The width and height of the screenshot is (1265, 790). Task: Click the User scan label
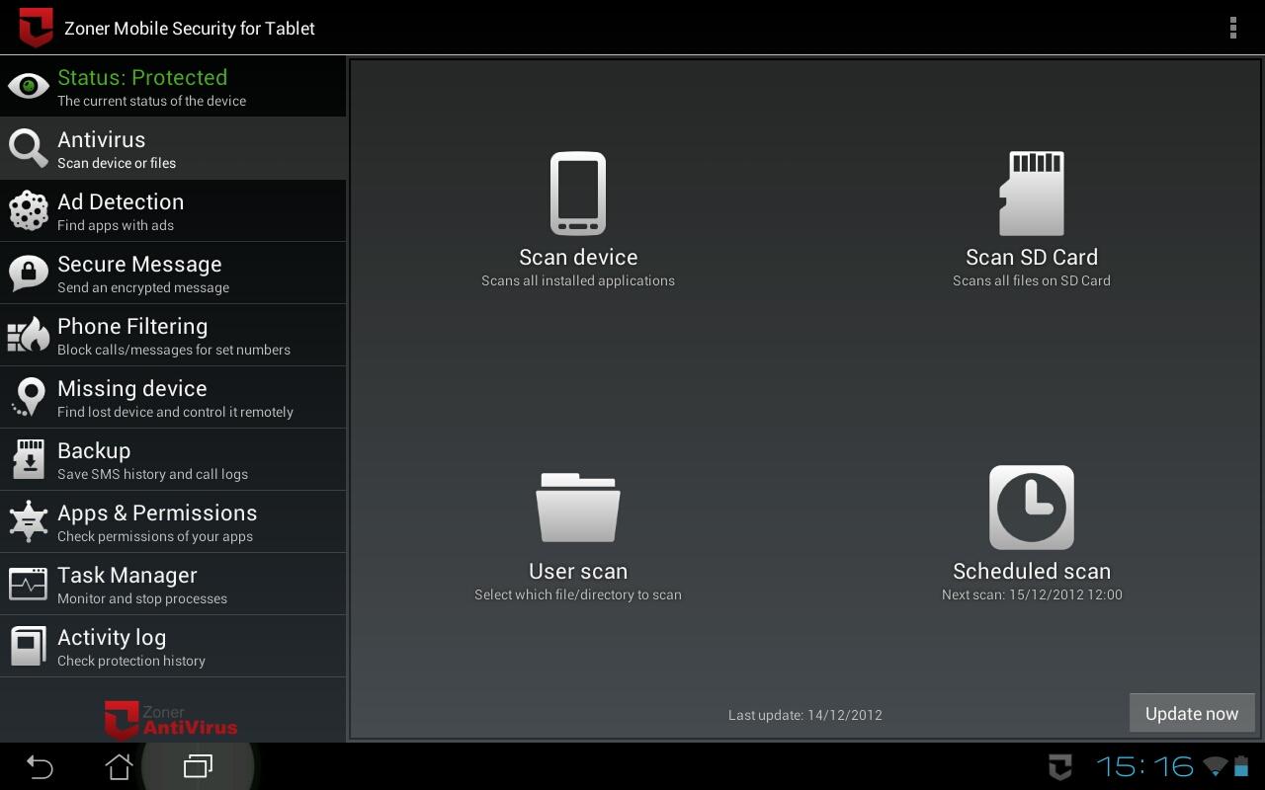[x=578, y=571]
